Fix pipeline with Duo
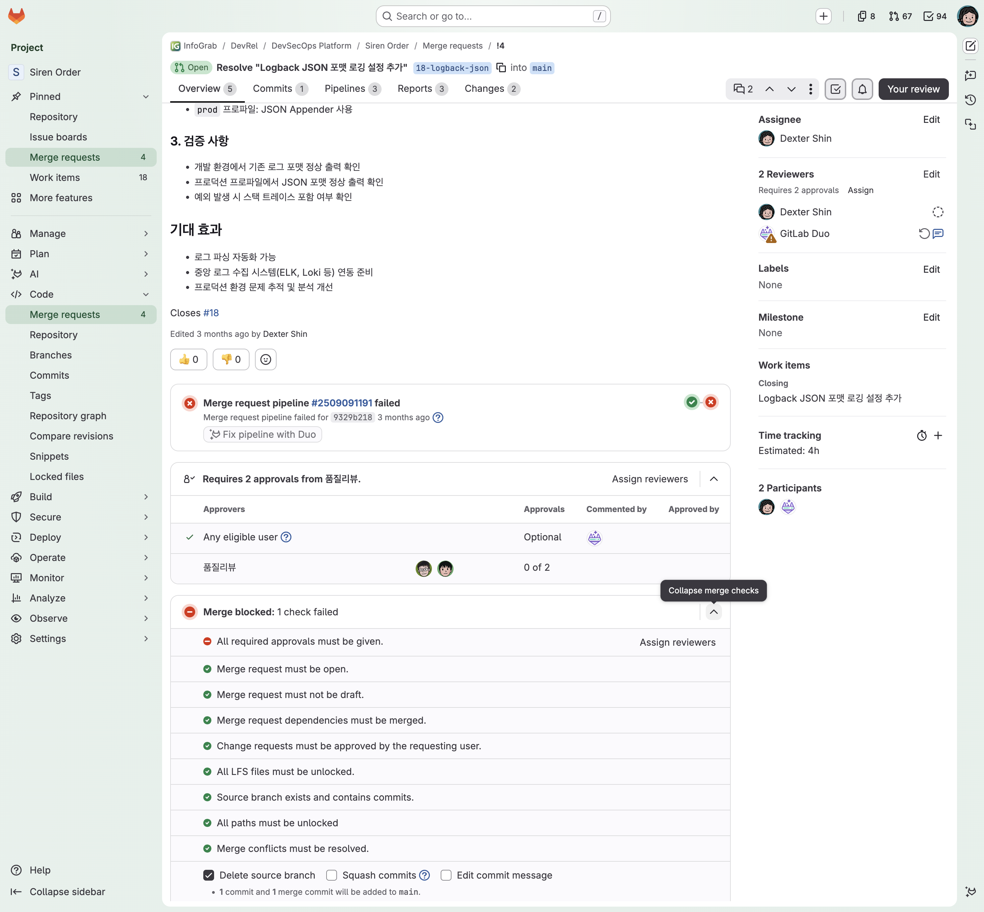This screenshot has width=984, height=912. pos(263,434)
